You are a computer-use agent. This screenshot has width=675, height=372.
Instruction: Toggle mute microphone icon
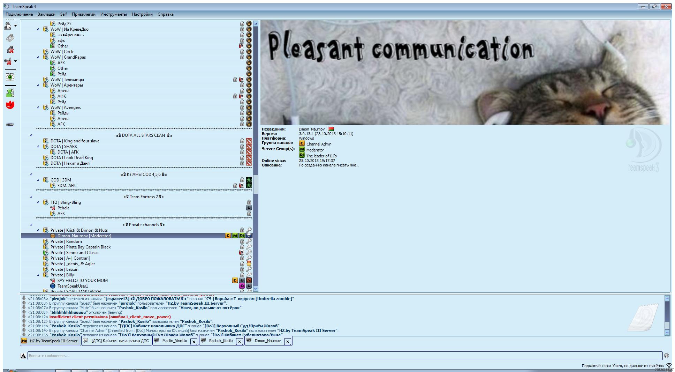pos(10,50)
